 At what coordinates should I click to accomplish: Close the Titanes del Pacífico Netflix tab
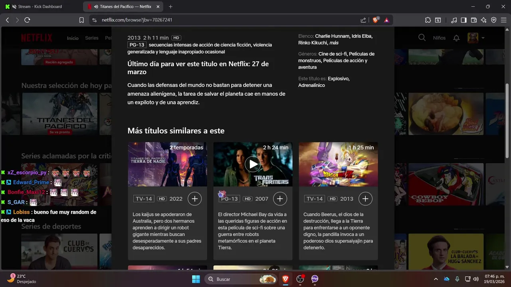pyautogui.click(x=157, y=6)
